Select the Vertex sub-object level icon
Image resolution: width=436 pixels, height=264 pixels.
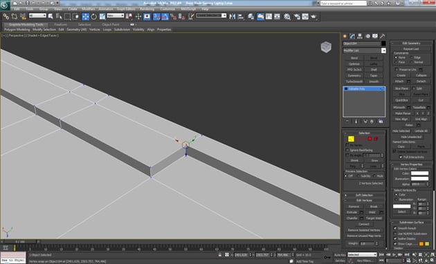[x=351, y=139]
